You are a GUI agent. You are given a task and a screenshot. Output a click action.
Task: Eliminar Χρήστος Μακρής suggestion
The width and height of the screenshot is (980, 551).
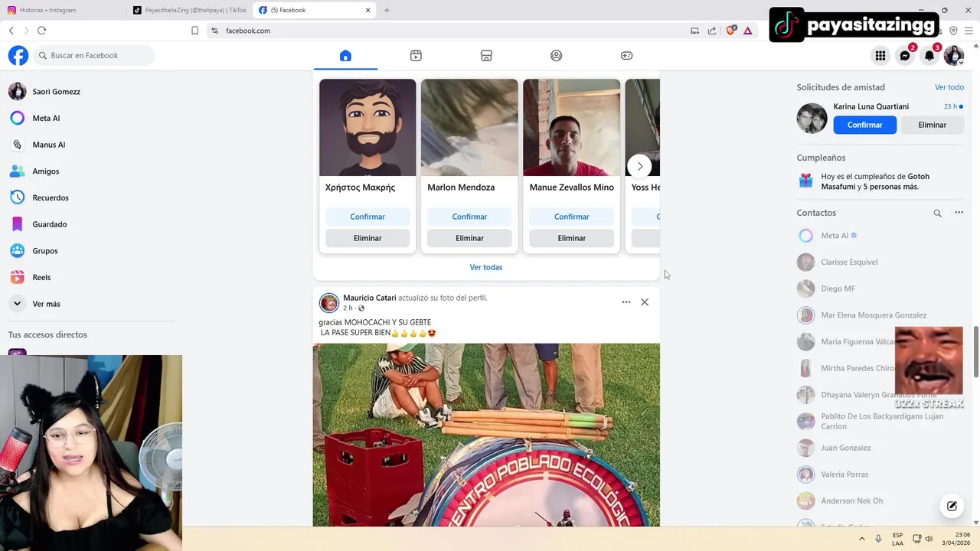coord(367,238)
